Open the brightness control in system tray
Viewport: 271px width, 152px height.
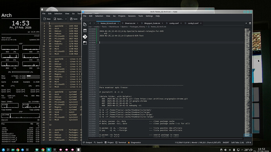(230, 150)
